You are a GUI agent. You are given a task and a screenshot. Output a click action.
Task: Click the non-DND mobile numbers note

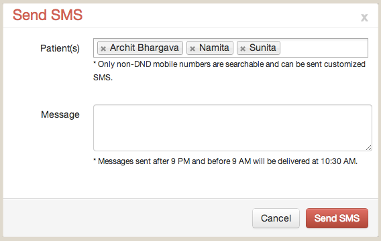(x=229, y=71)
